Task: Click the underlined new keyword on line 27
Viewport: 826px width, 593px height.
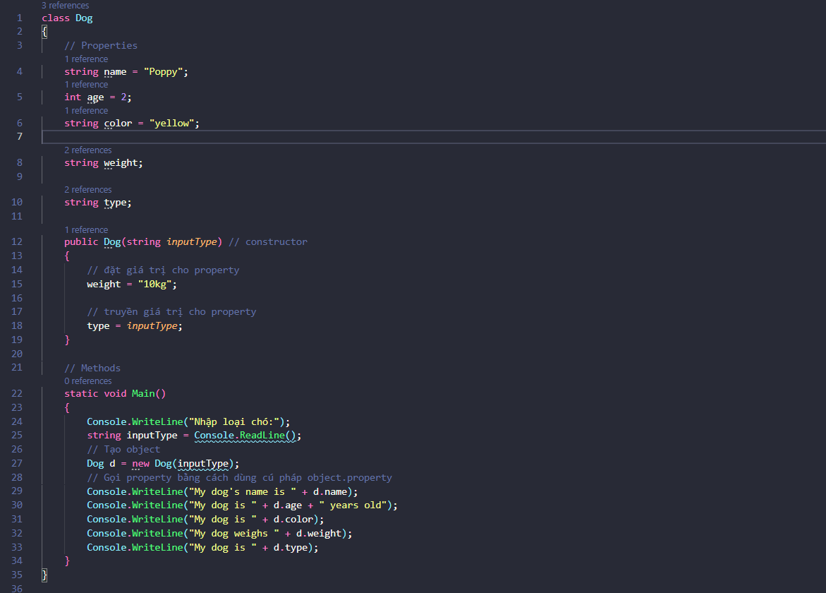Action: 140,464
